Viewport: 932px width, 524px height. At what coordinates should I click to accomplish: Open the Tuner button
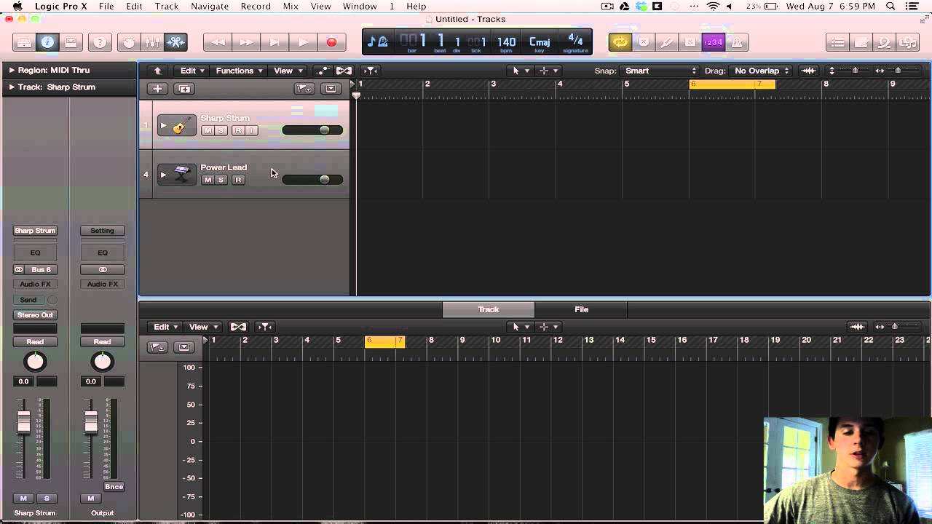pos(666,42)
